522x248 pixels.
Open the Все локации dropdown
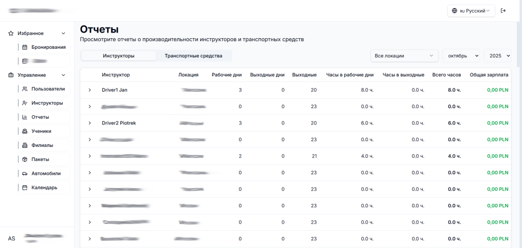click(x=404, y=55)
